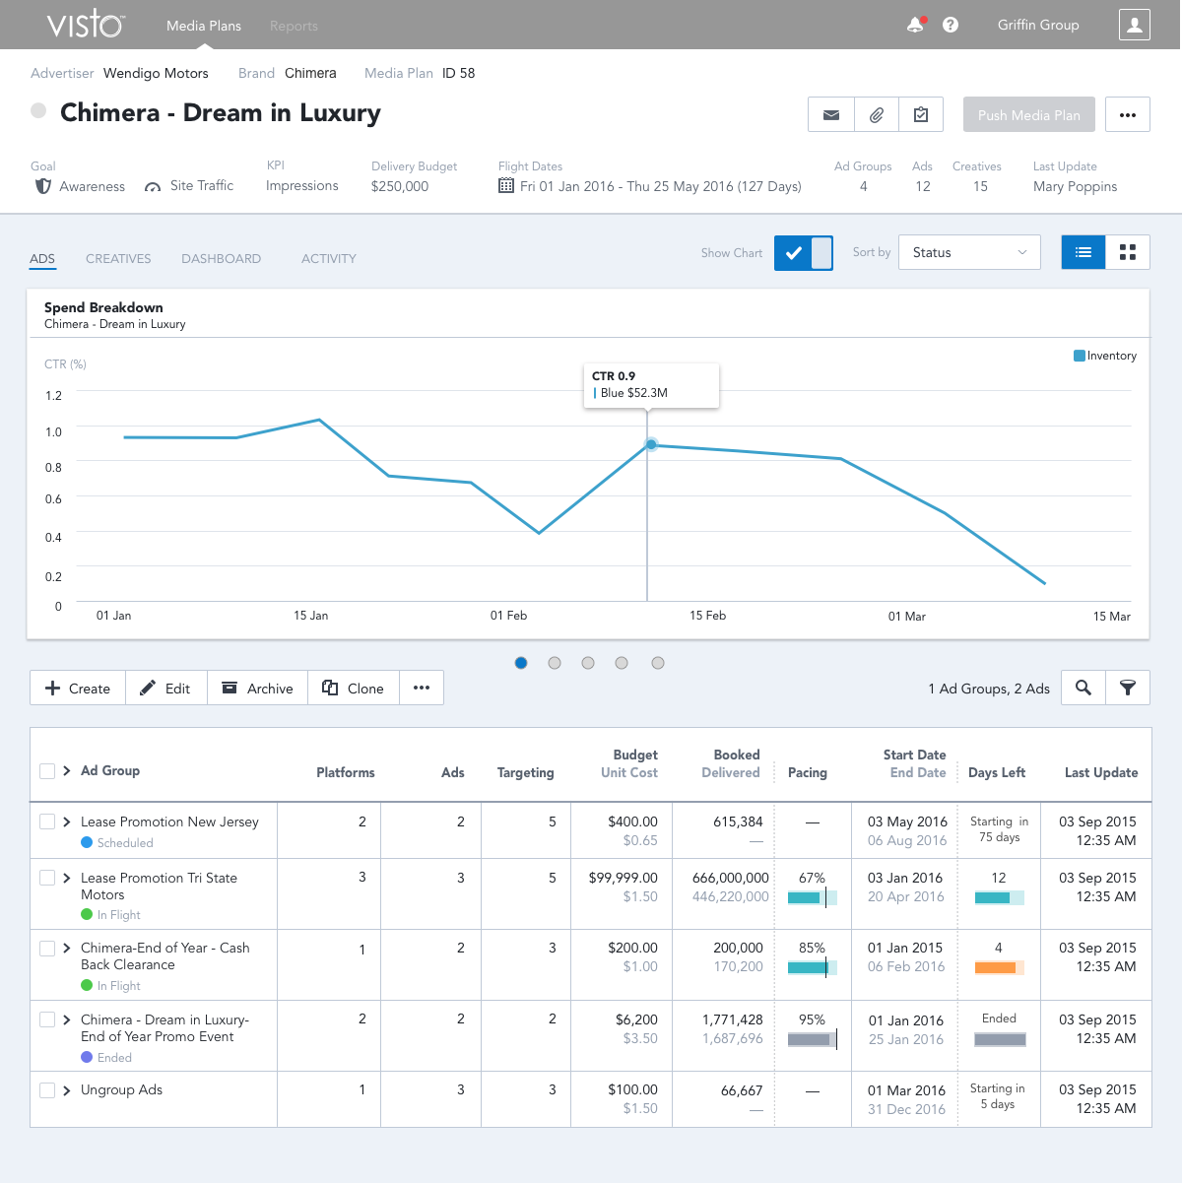The height and width of the screenshot is (1183, 1182).
Task: Expand the Lease Promotion Tri State Motors group
Action: (66, 878)
